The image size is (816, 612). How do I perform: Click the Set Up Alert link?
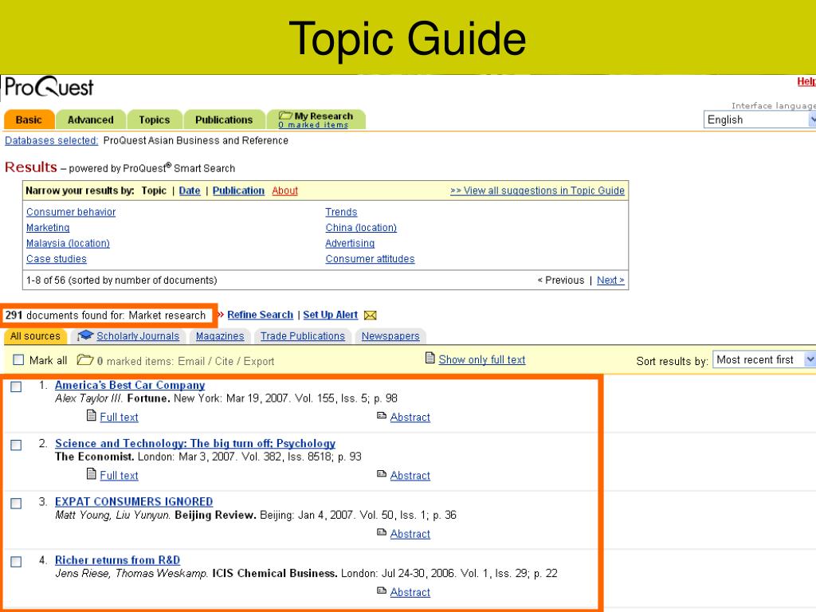click(x=331, y=314)
